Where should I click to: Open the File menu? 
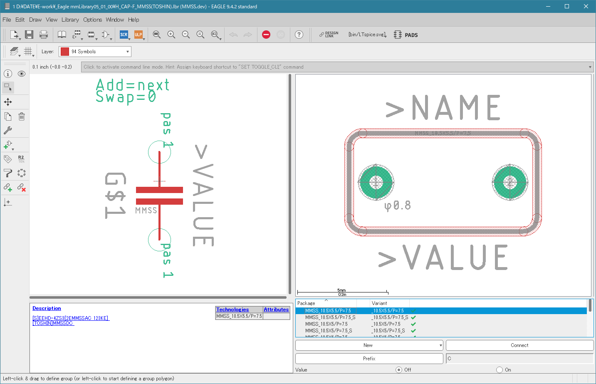pos(7,20)
